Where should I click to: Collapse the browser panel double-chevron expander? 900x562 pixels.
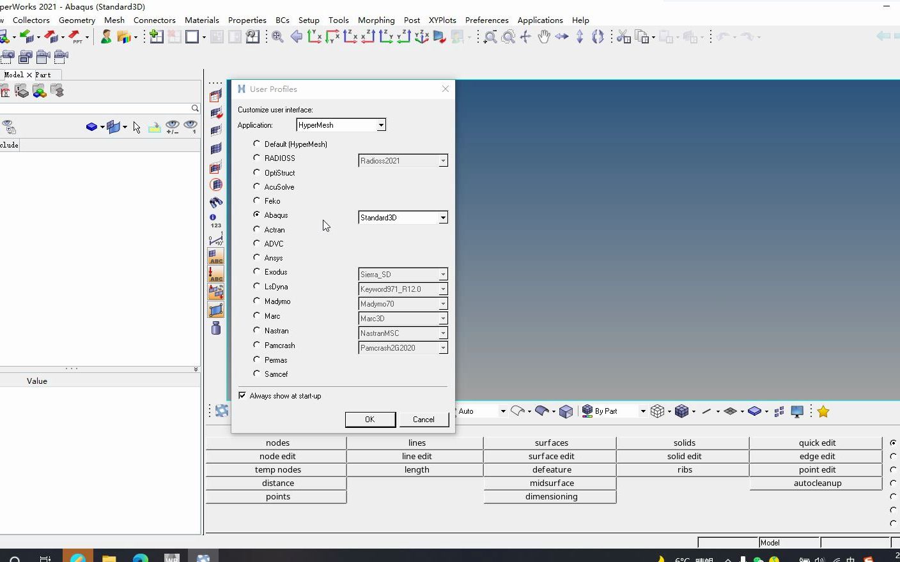[196, 369]
